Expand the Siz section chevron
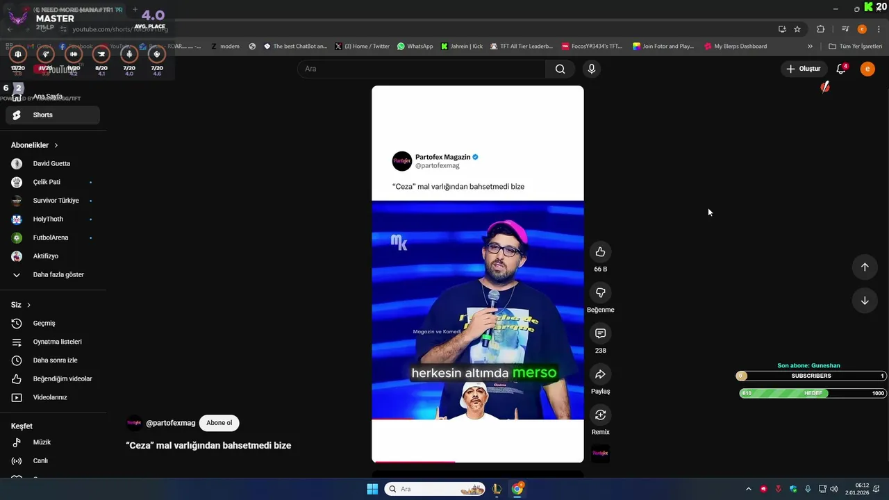The width and height of the screenshot is (889, 500). [x=28, y=305]
